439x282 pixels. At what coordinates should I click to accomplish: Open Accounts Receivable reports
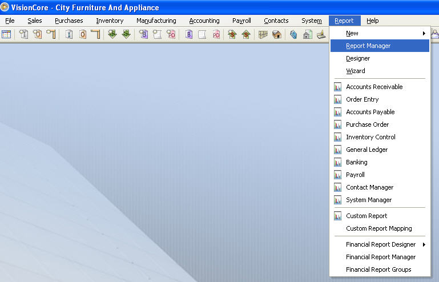pyautogui.click(x=380, y=87)
